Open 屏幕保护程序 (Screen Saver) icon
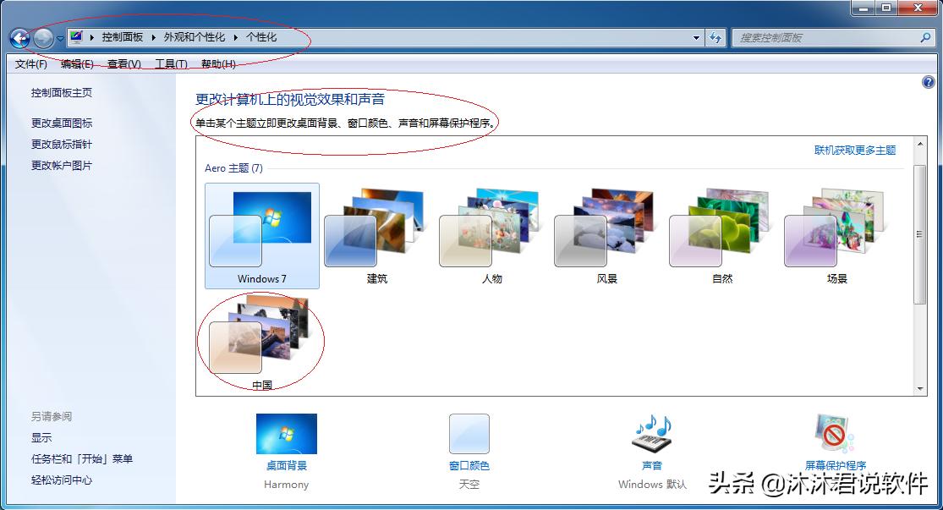 pos(833,433)
